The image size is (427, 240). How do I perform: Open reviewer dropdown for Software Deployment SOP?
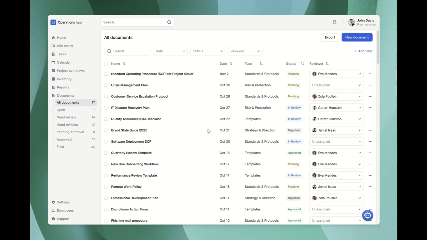coord(336,142)
